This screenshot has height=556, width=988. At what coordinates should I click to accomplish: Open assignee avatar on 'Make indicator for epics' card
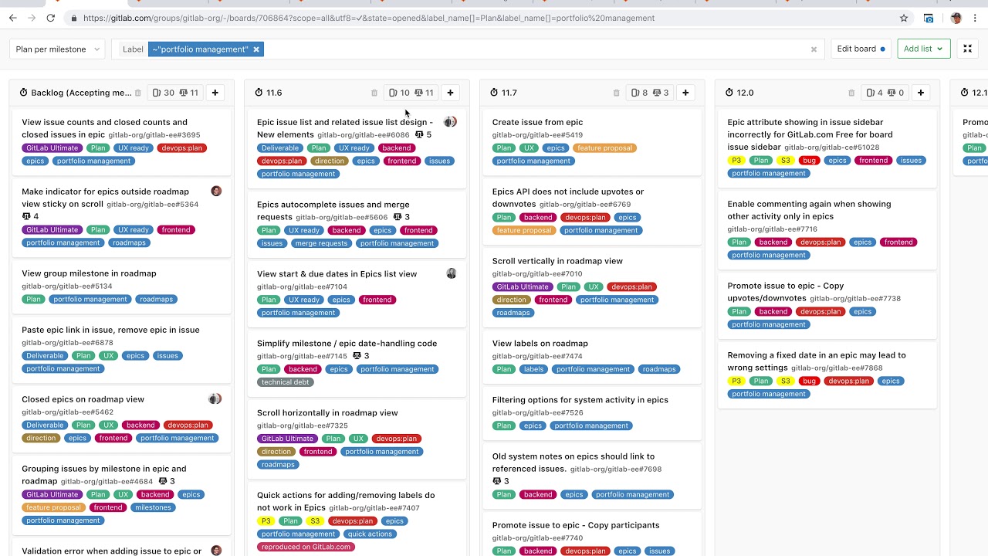[x=216, y=191]
